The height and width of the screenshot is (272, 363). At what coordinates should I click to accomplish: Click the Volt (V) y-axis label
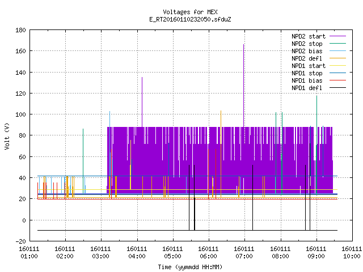(7, 136)
